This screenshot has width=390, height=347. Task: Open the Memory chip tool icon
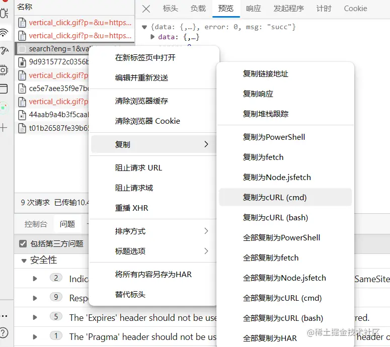pos(4,70)
